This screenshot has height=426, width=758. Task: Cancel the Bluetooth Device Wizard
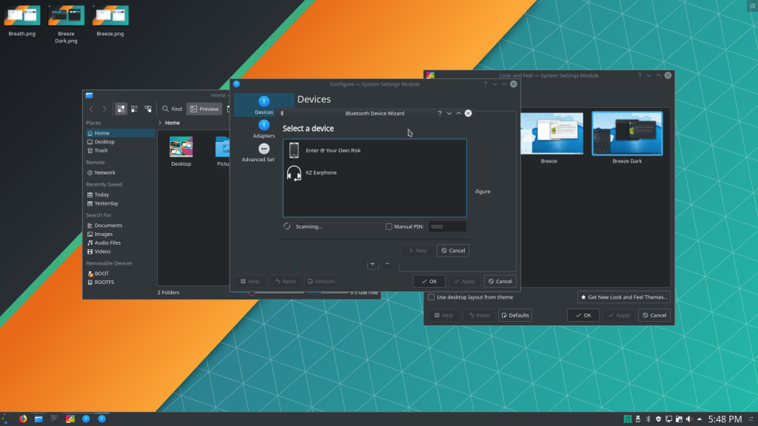click(453, 251)
